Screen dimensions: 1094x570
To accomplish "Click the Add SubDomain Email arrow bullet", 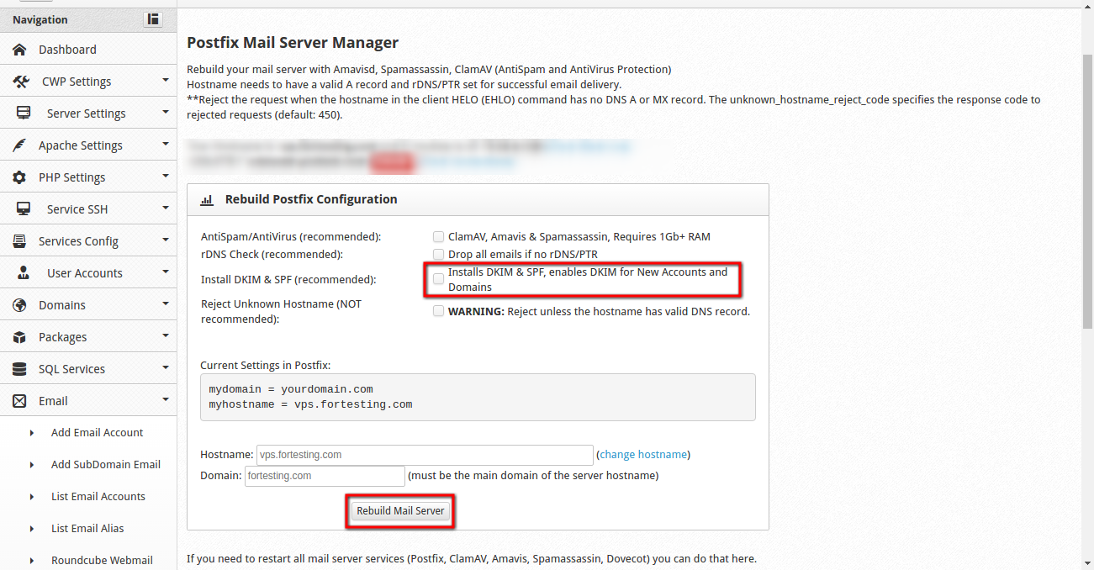I will [x=32, y=465].
